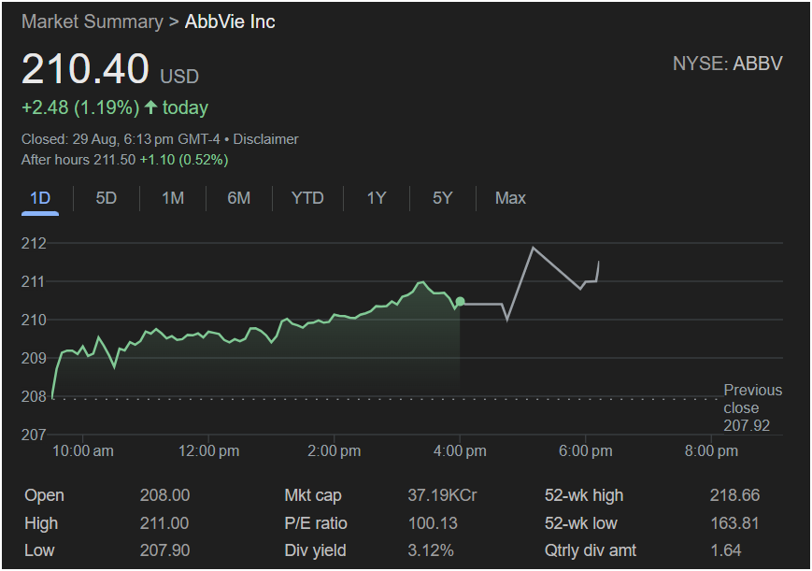Click the after-hours gray line peak

pyautogui.click(x=533, y=248)
